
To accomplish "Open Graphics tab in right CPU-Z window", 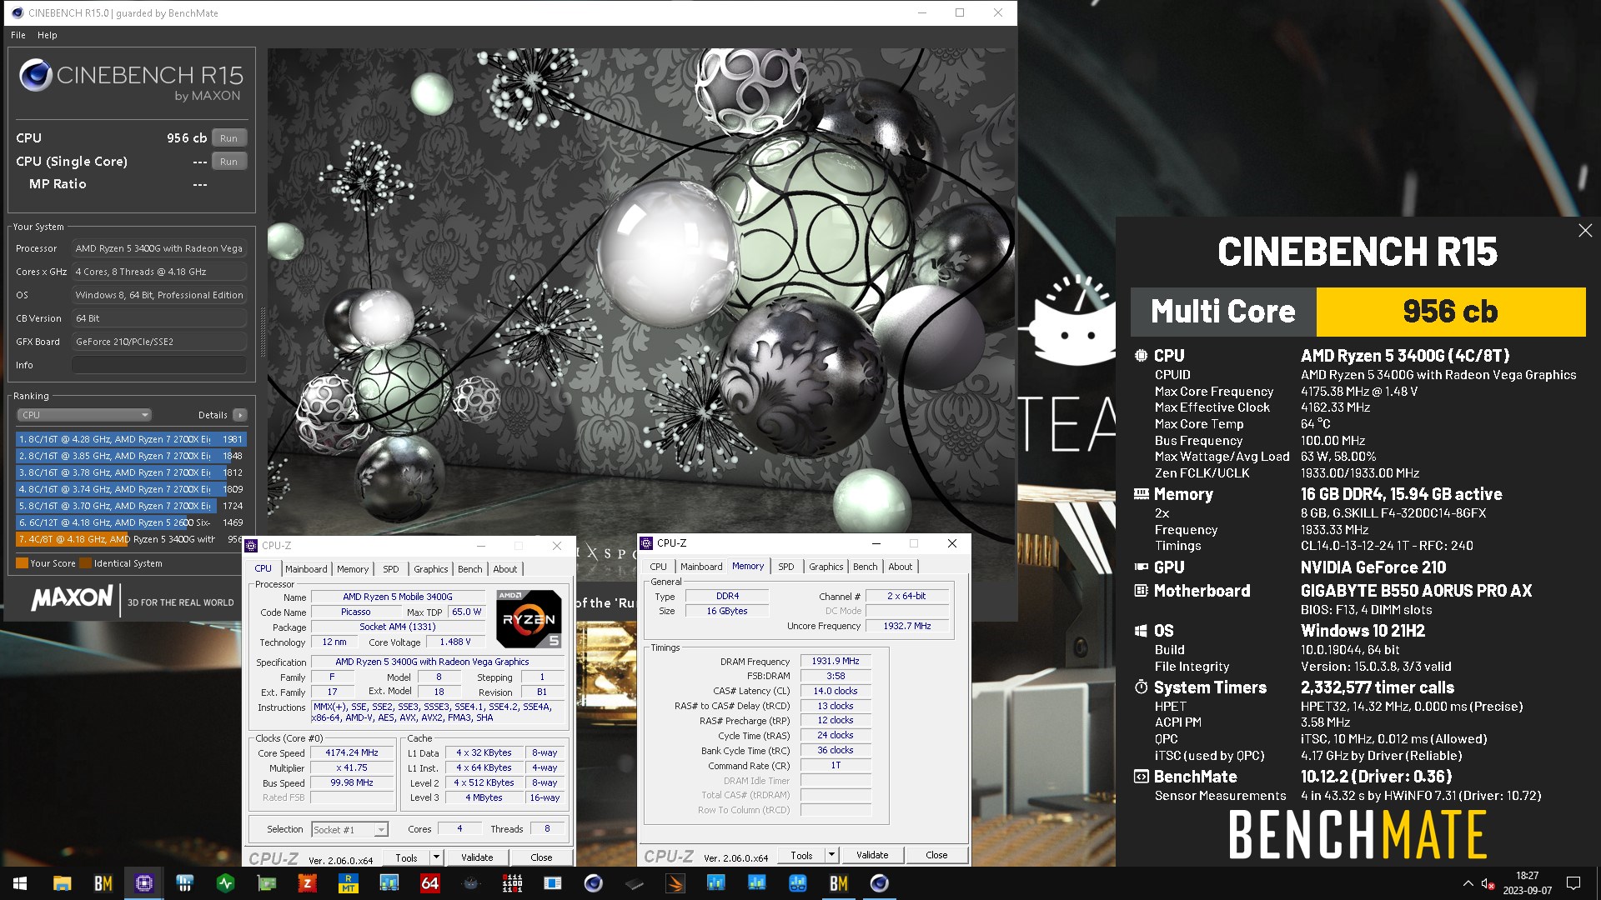I will pyautogui.click(x=826, y=567).
